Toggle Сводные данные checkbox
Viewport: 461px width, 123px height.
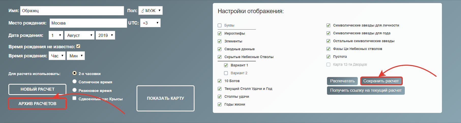click(x=220, y=49)
